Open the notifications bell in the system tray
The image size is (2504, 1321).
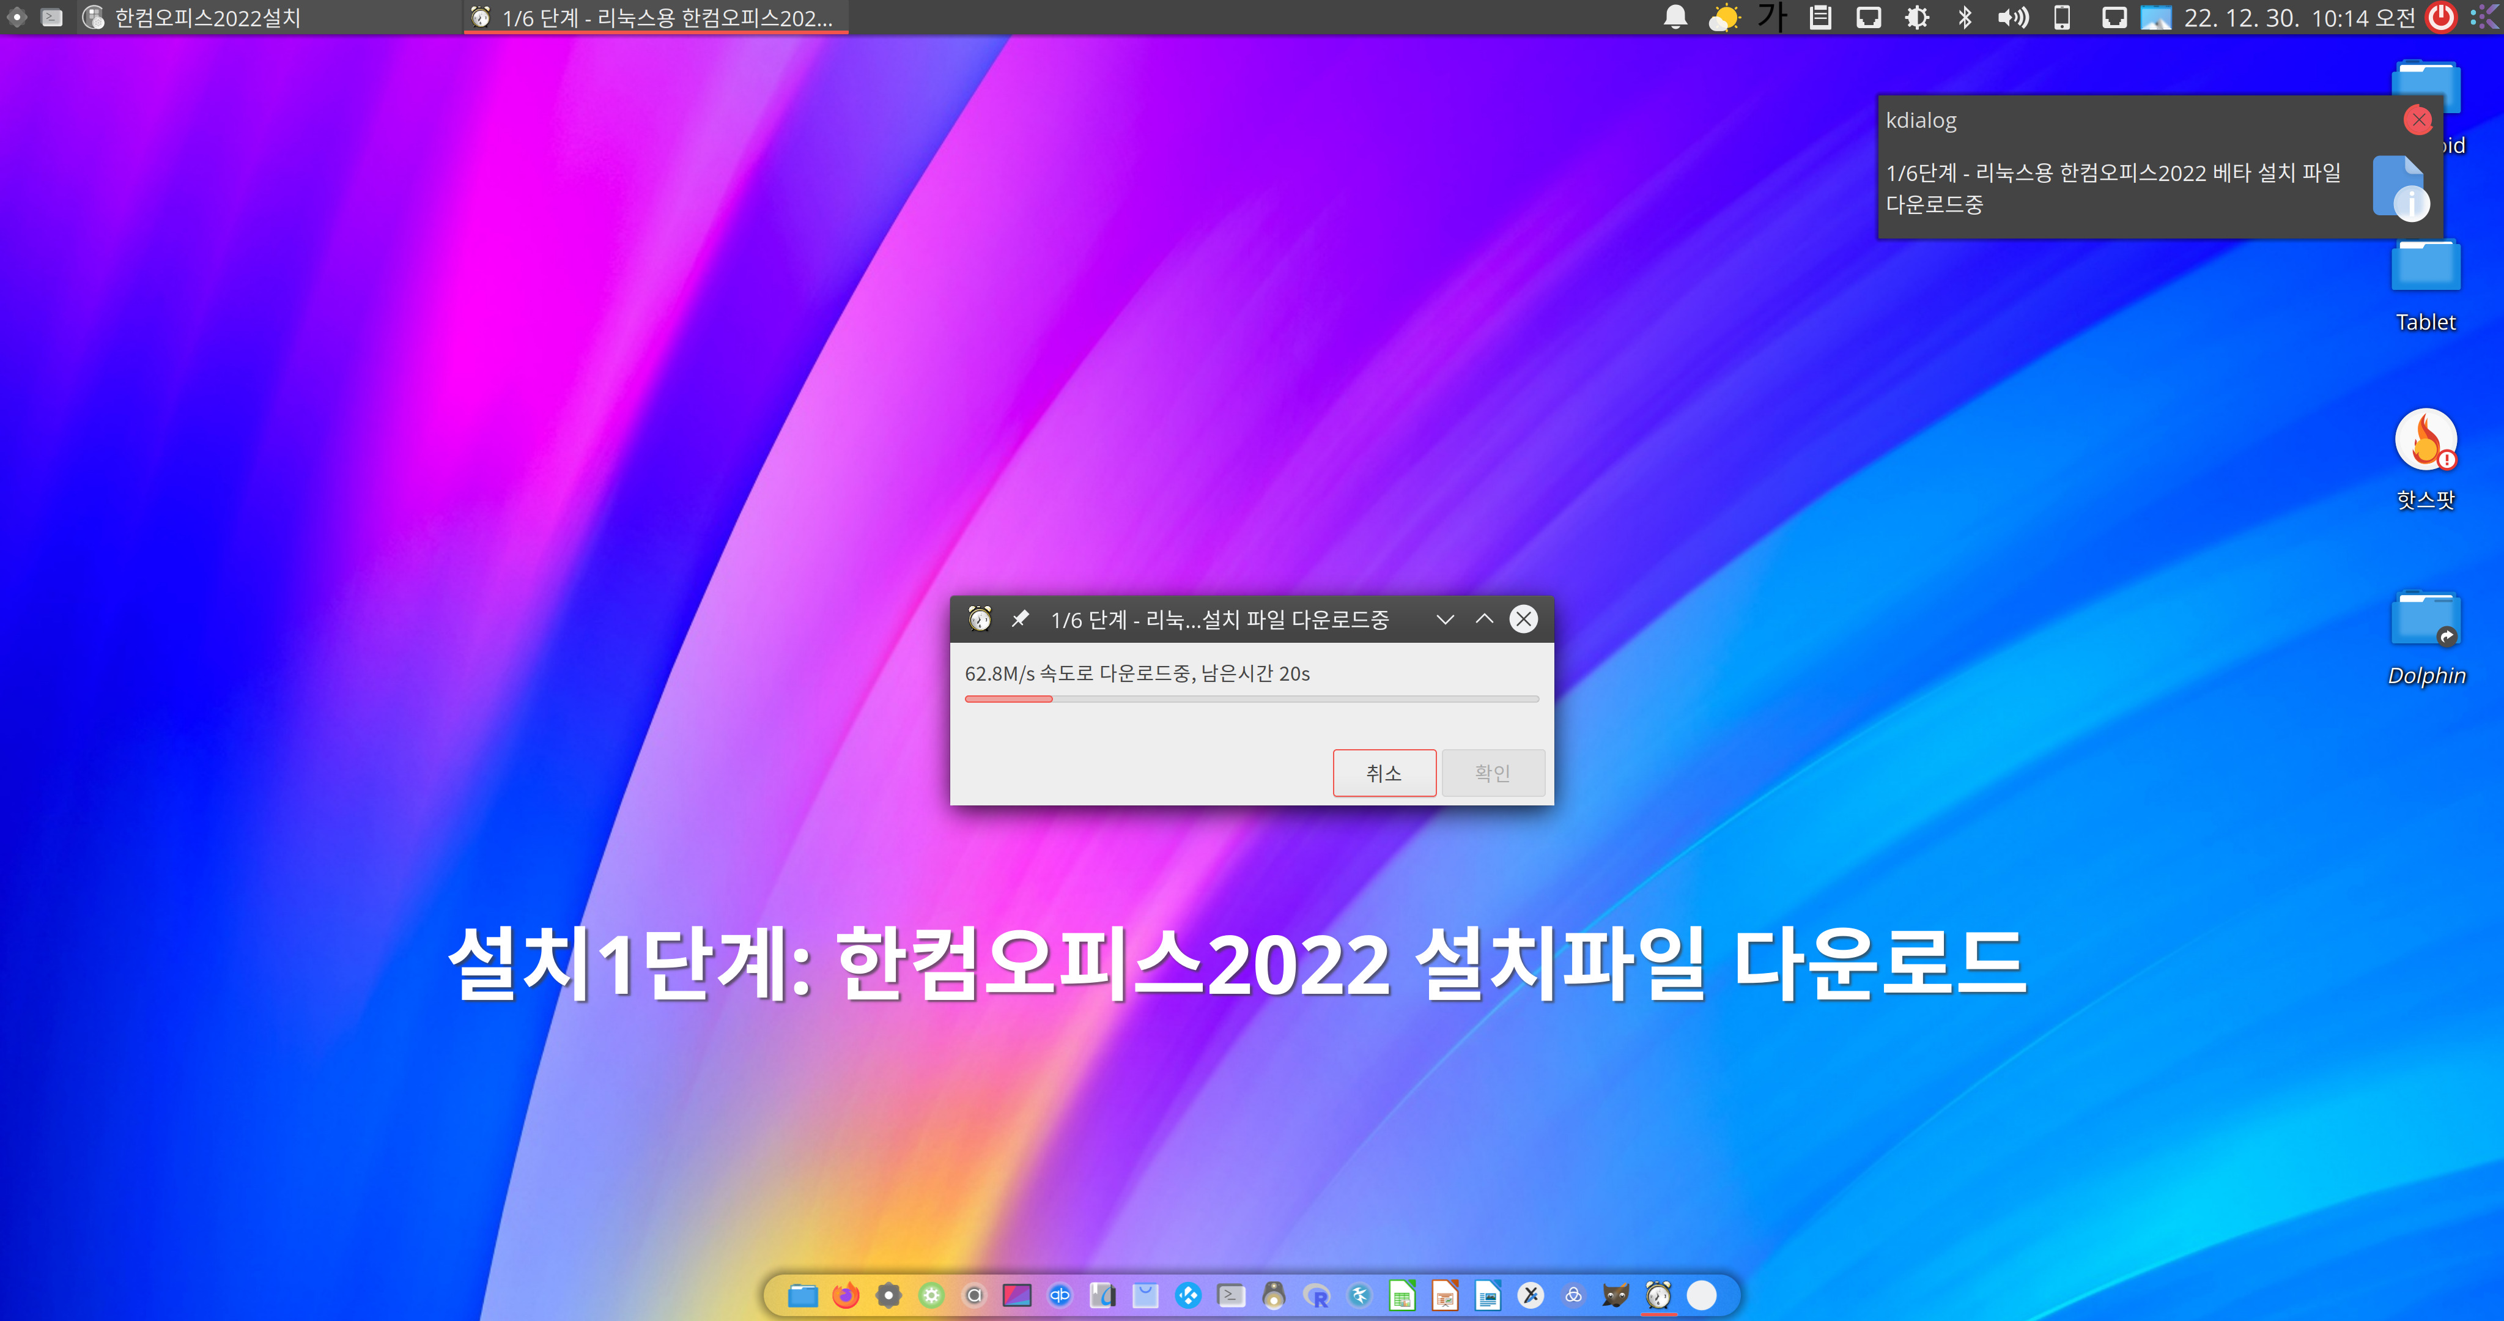[1676, 18]
